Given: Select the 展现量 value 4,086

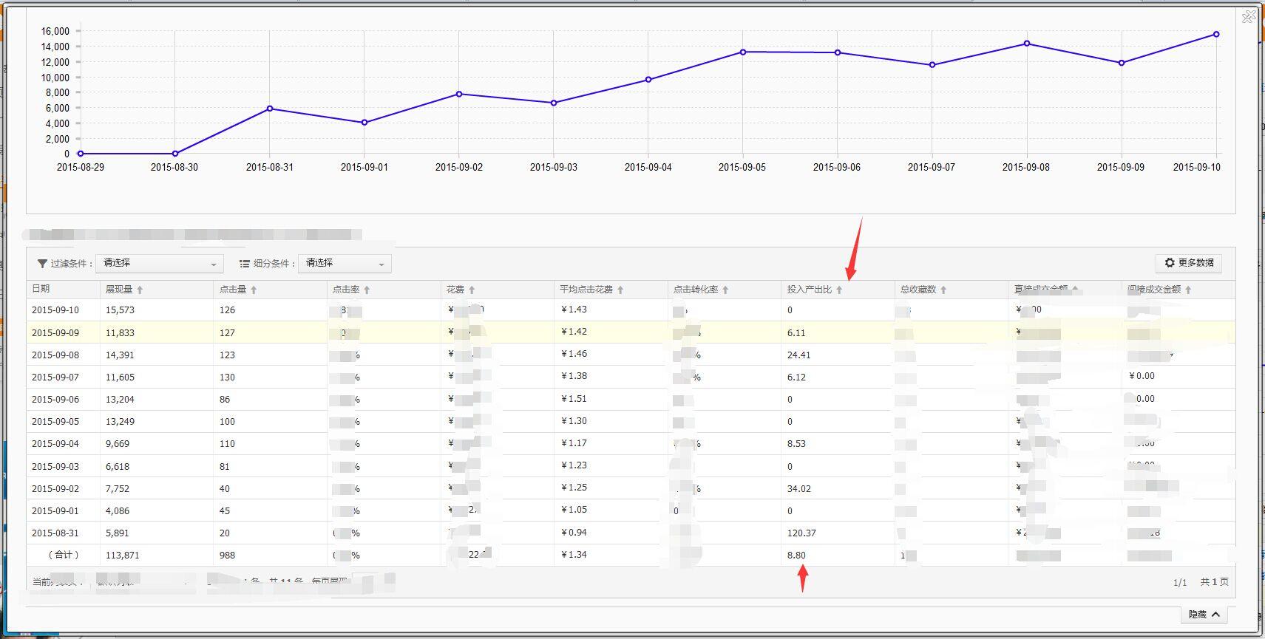Looking at the screenshot, I should [x=118, y=511].
